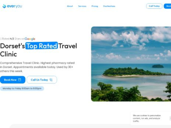The image size is (171, 128).
Task: Go to the Services page
Action: (82, 6)
